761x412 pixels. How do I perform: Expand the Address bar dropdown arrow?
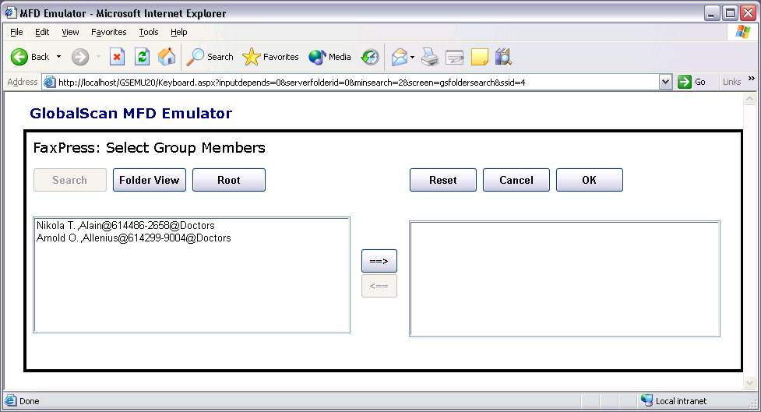pyautogui.click(x=665, y=82)
